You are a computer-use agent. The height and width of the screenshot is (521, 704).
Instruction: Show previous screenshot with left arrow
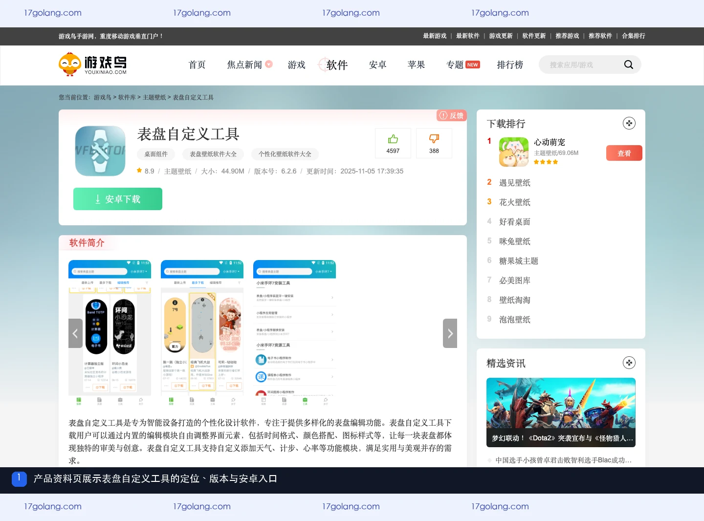(x=75, y=333)
